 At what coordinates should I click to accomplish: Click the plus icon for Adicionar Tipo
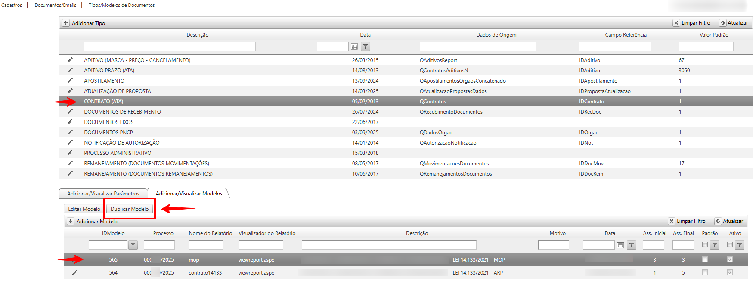click(66, 23)
